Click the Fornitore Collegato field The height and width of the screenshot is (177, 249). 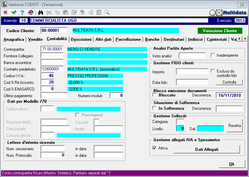pos(52,56)
